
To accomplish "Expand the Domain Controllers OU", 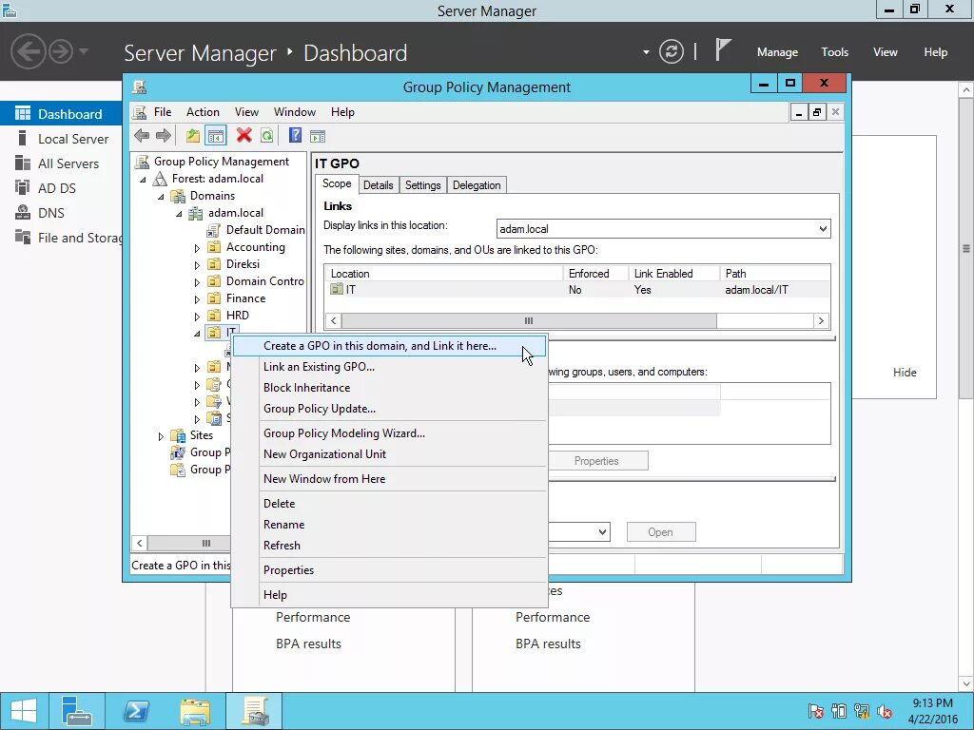I will coord(197,282).
